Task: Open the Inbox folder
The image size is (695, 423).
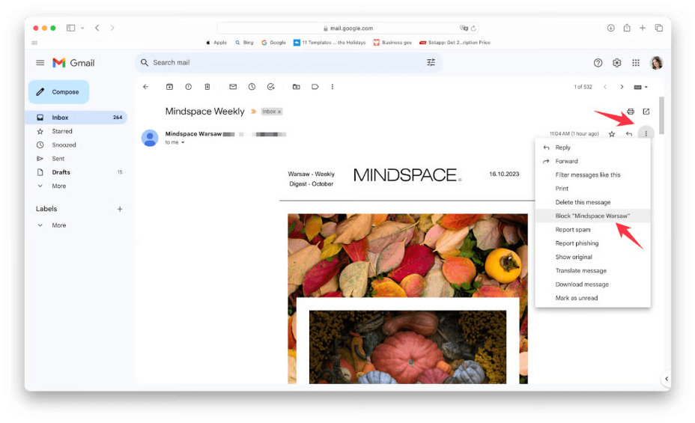Action: (76, 118)
